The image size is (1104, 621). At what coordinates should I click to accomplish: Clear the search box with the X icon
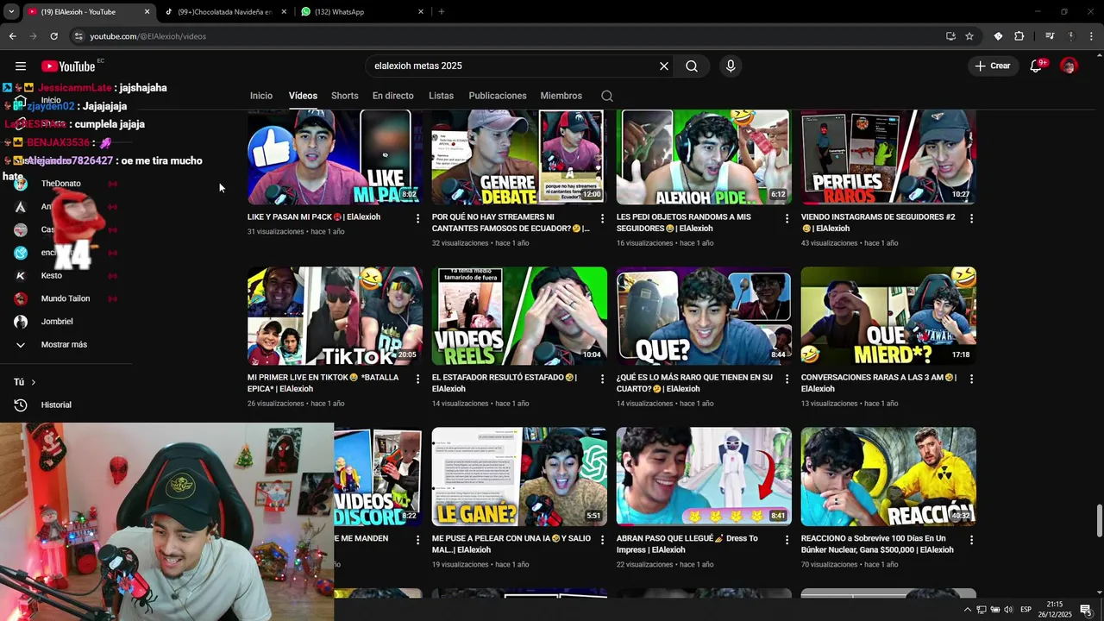pyautogui.click(x=664, y=66)
